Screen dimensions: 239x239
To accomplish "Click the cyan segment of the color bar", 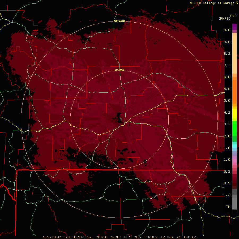I will [234, 146].
